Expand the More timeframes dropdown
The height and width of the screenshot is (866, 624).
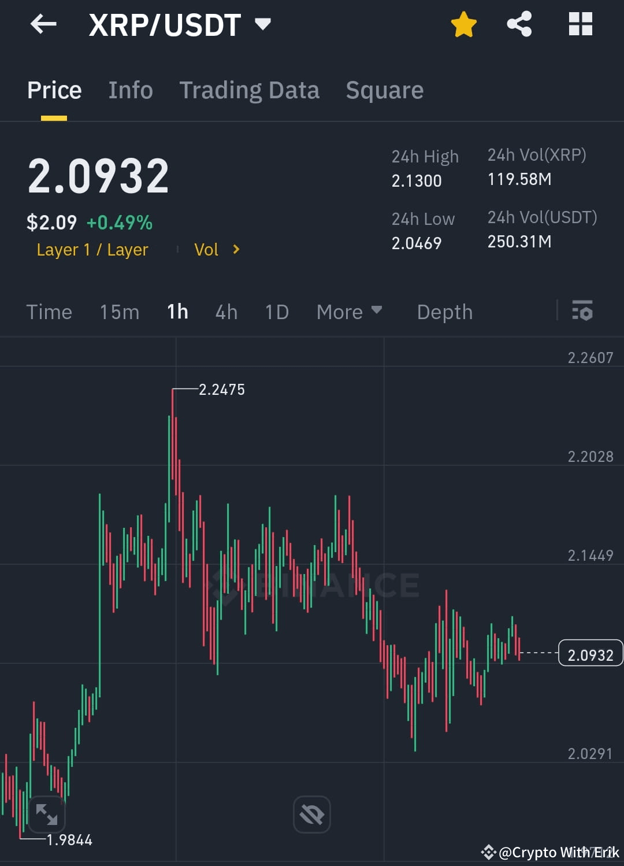(349, 312)
